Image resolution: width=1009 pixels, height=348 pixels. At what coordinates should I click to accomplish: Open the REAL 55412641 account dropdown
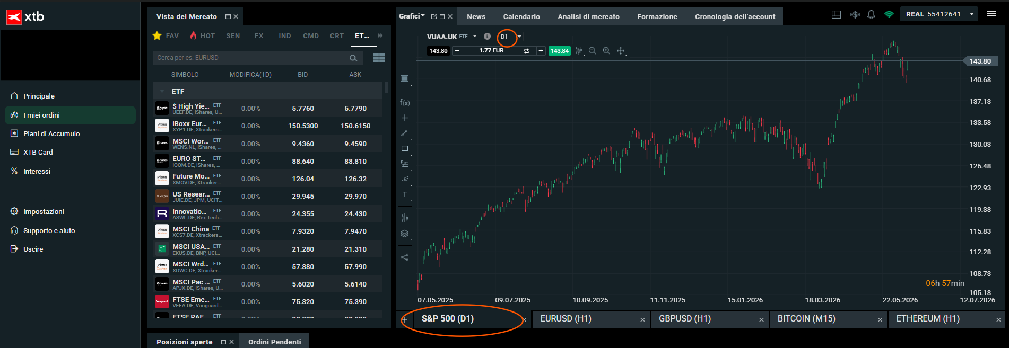pyautogui.click(x=940, y=14)
